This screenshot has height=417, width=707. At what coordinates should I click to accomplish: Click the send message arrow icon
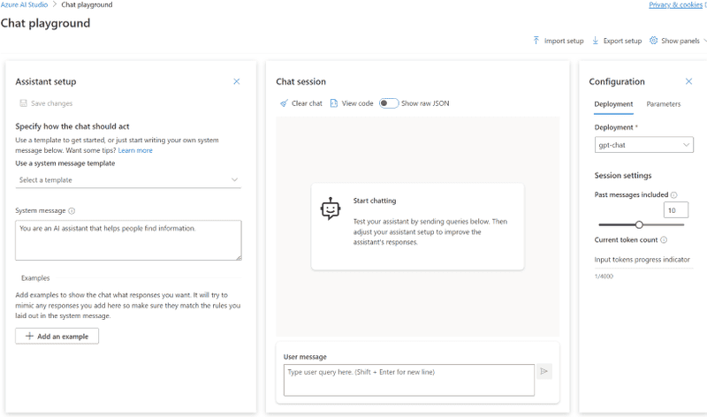[x=544, y=371]
